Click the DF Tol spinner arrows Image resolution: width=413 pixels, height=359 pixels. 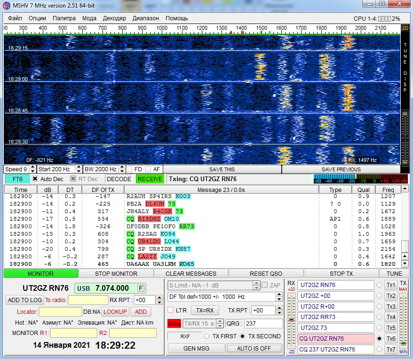pos(279,297)
